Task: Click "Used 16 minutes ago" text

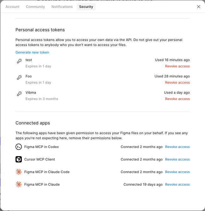Action: coord(172,60)
